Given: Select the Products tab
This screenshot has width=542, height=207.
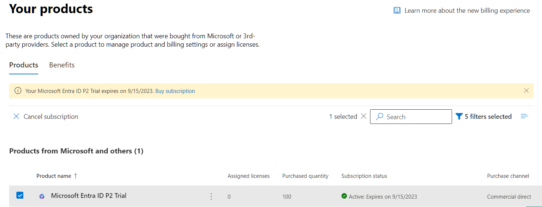Looking at the screenshot, I should click(24, 65).
